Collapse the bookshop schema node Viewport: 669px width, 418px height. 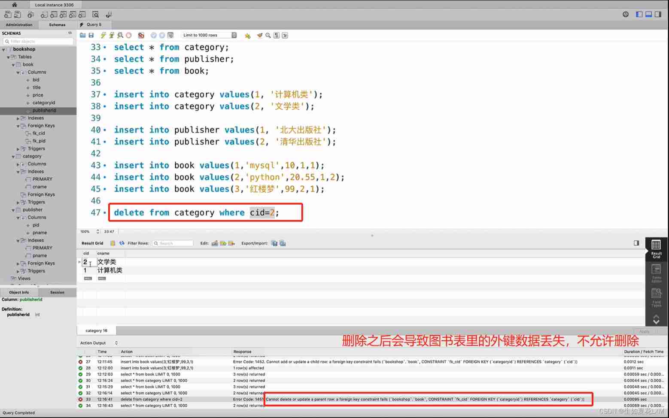coord(4,49)
